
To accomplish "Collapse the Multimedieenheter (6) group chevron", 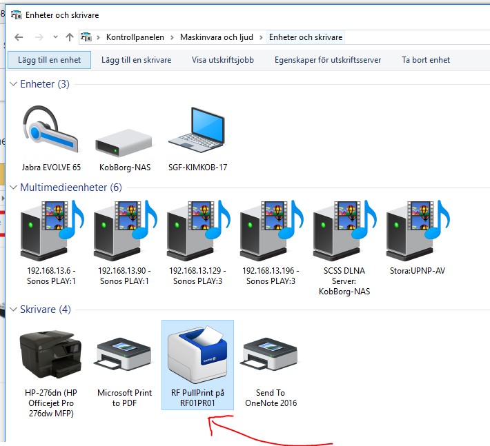I will coord(13,187).
